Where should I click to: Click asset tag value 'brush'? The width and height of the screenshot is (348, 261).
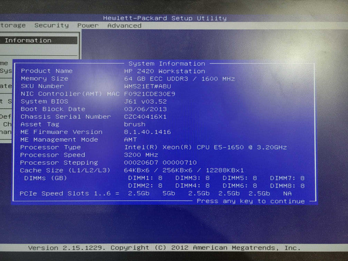[x=135, y=124]
